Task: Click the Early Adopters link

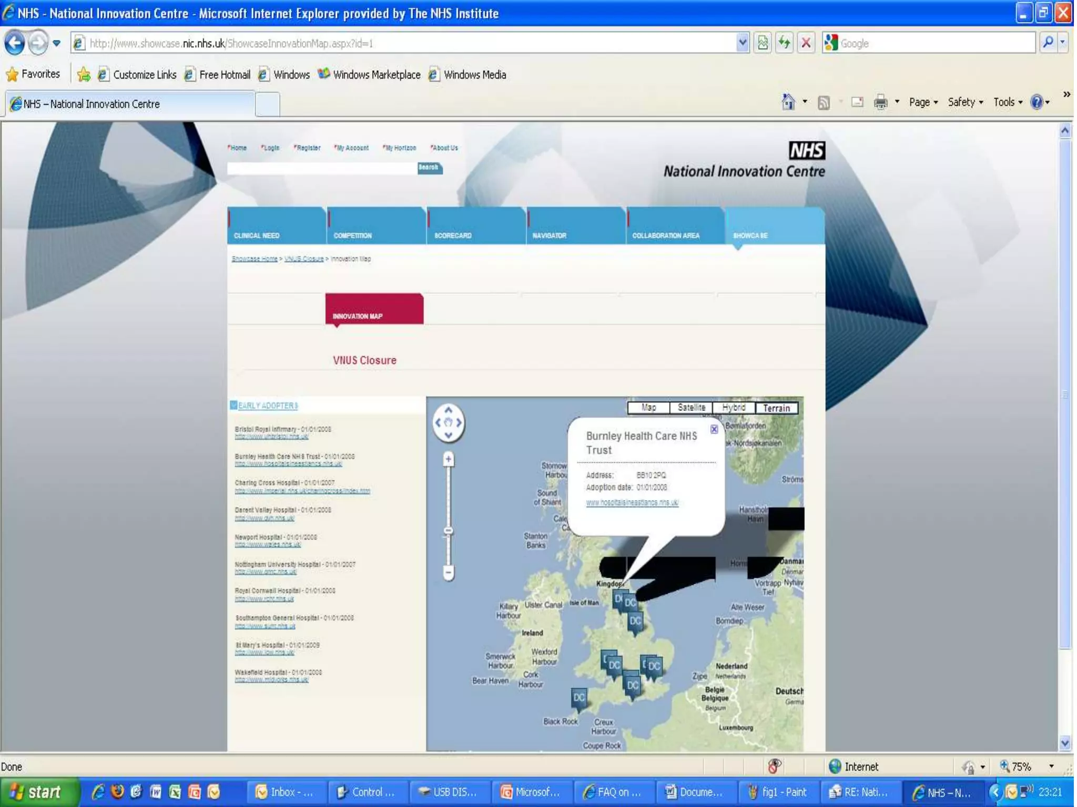Action: point(268,406)
